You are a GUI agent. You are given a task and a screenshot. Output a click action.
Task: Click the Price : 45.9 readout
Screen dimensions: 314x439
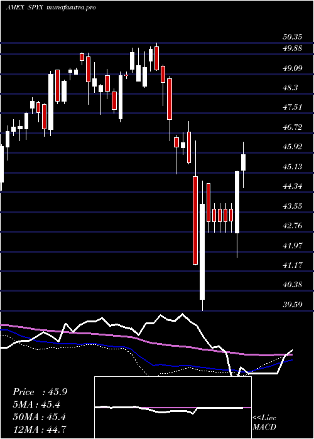(40, 392)
